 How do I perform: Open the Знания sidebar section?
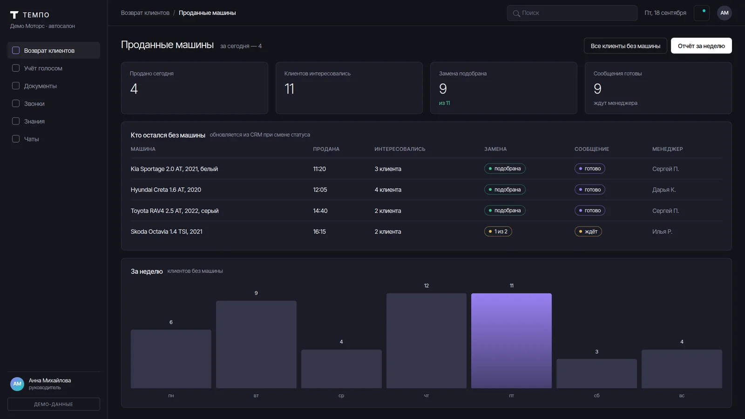click(x=54, y=121)
